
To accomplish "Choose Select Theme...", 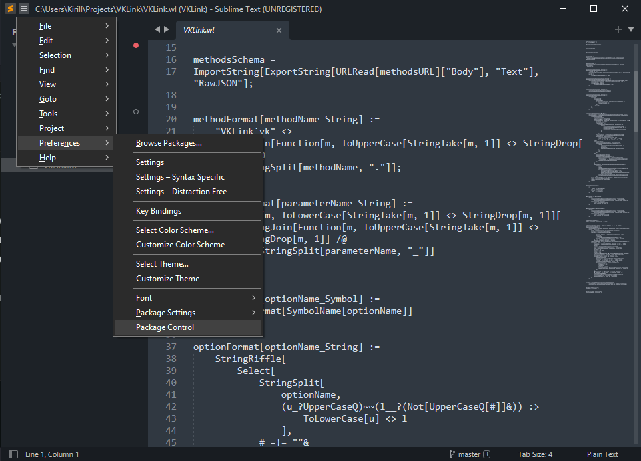I will 188,264.
